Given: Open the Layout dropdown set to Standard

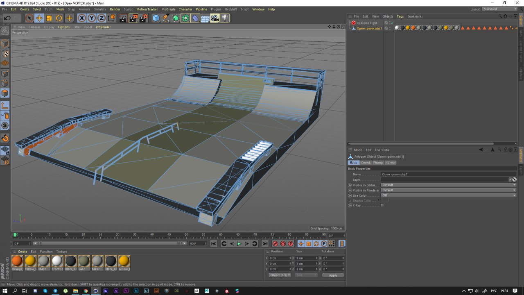Looking at the screenshot, I should pos(500,9).
